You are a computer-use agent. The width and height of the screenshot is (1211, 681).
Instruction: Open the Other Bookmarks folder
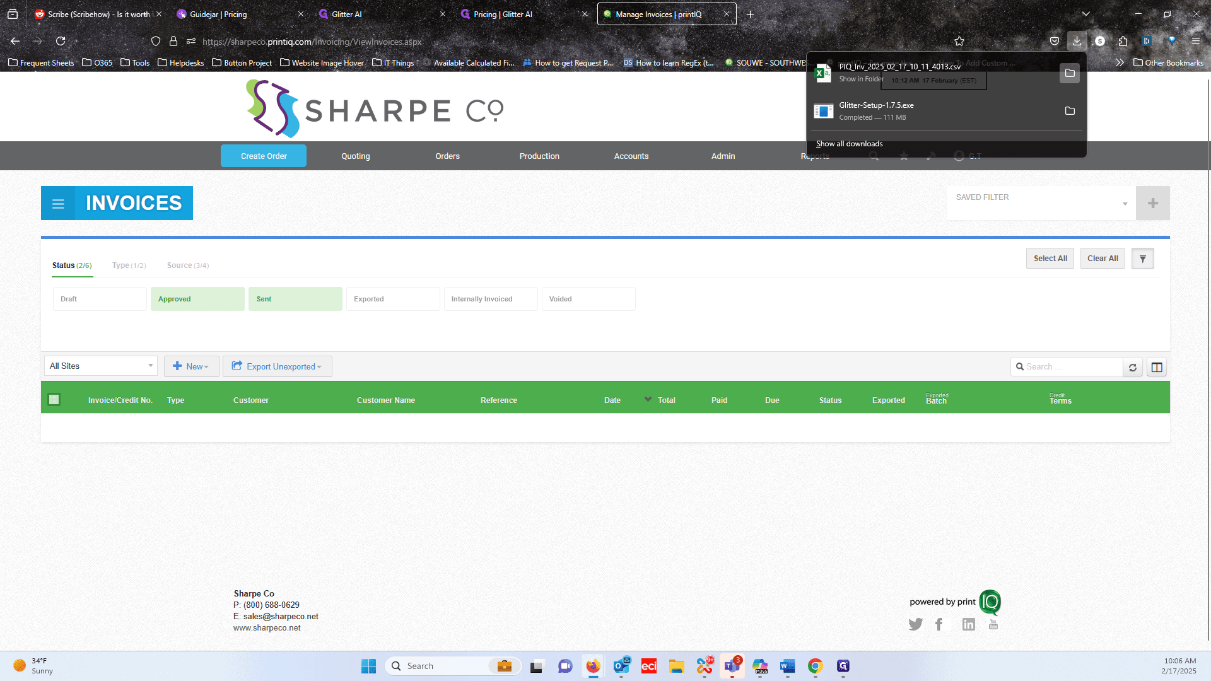1168,62
